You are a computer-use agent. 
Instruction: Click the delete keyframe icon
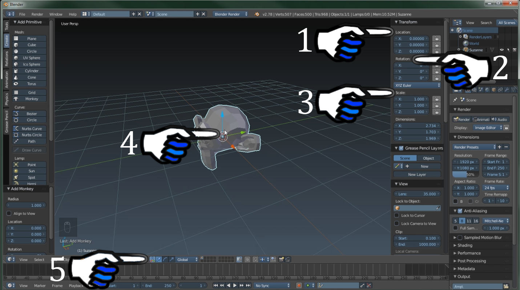(x=369, y=286)
